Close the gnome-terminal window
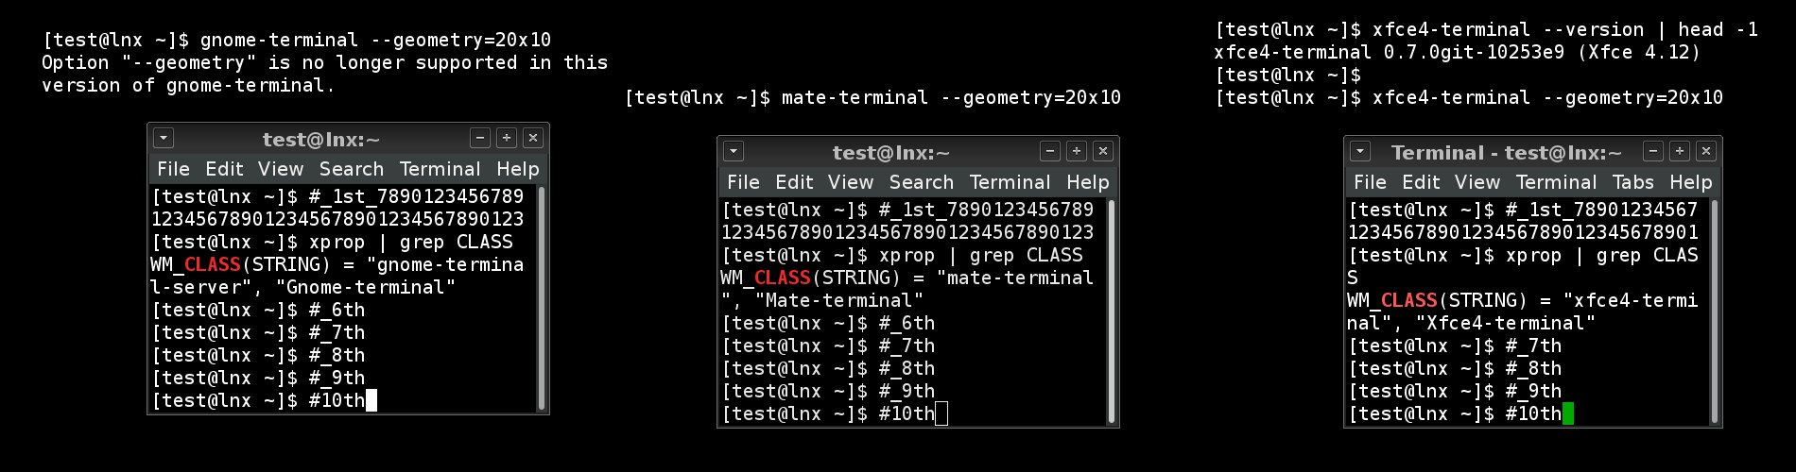This screenshot has height=472, width=1796. click(533, 138)
